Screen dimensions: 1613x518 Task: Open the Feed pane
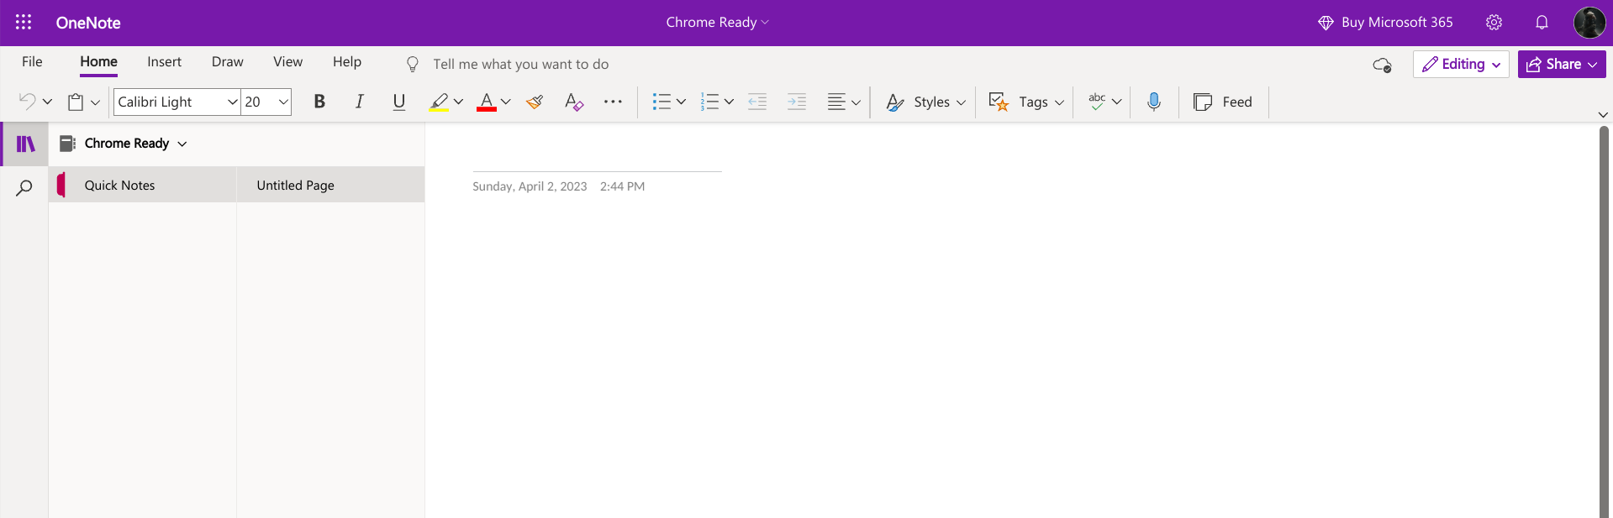click(x=1223, y=102)
